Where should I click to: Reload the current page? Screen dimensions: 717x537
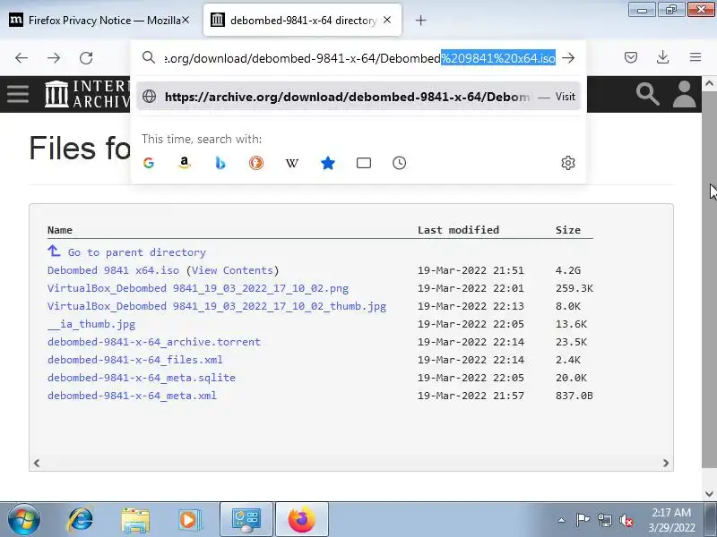(86, 58)
